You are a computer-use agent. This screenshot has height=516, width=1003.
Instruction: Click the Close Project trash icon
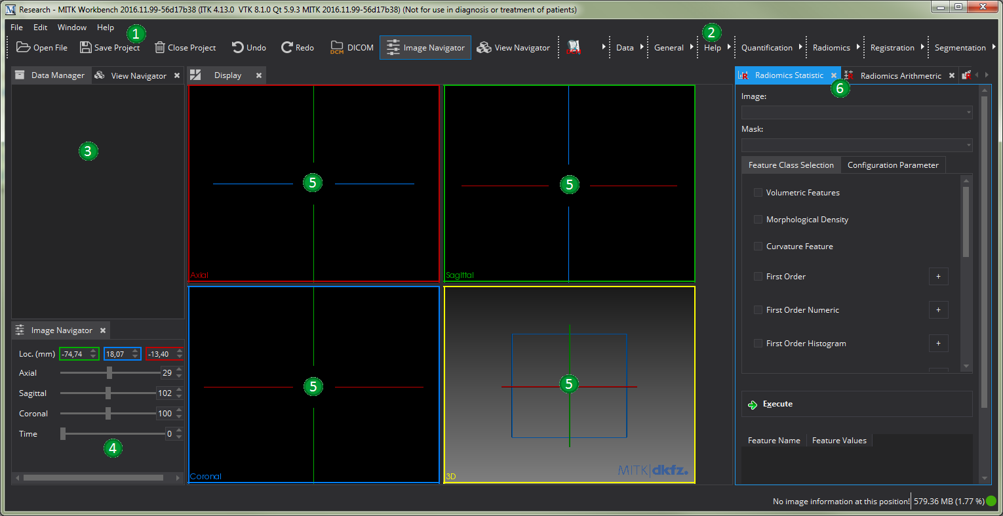point(159,47)
